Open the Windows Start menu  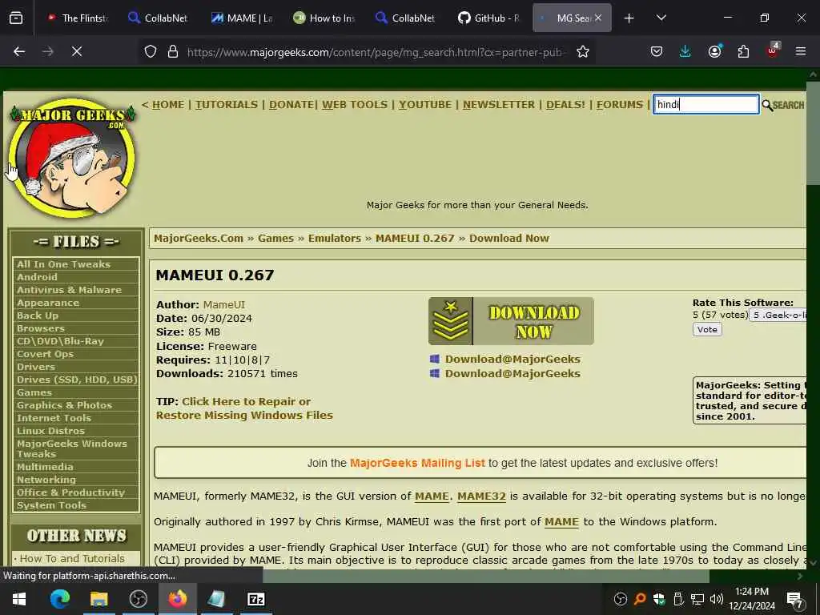[19, 599]
